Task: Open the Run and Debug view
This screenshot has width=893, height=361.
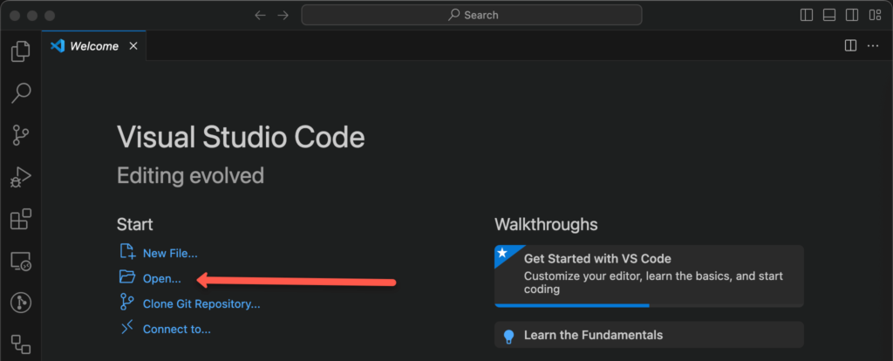Action: coord(21,177)
